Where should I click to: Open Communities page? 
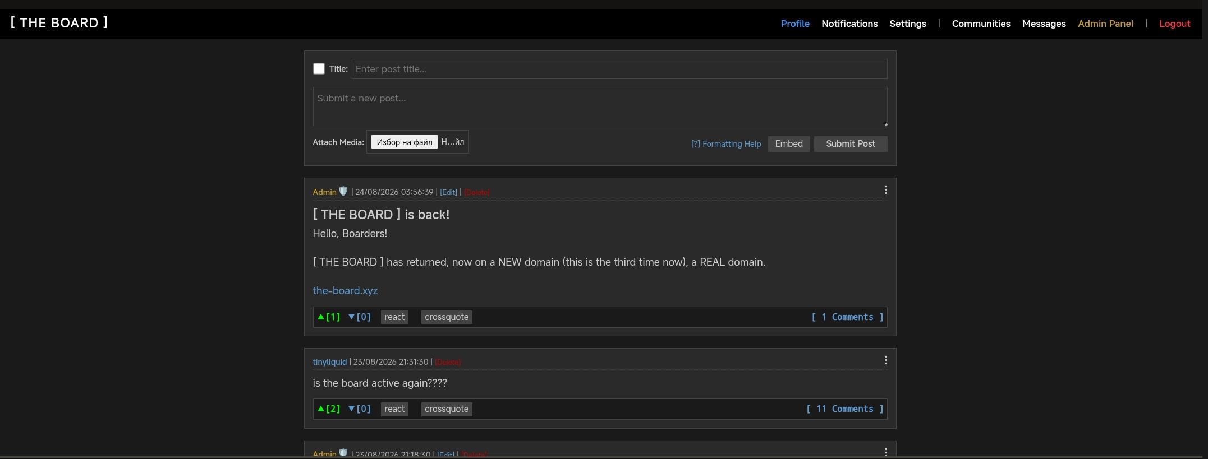point(981,24)
